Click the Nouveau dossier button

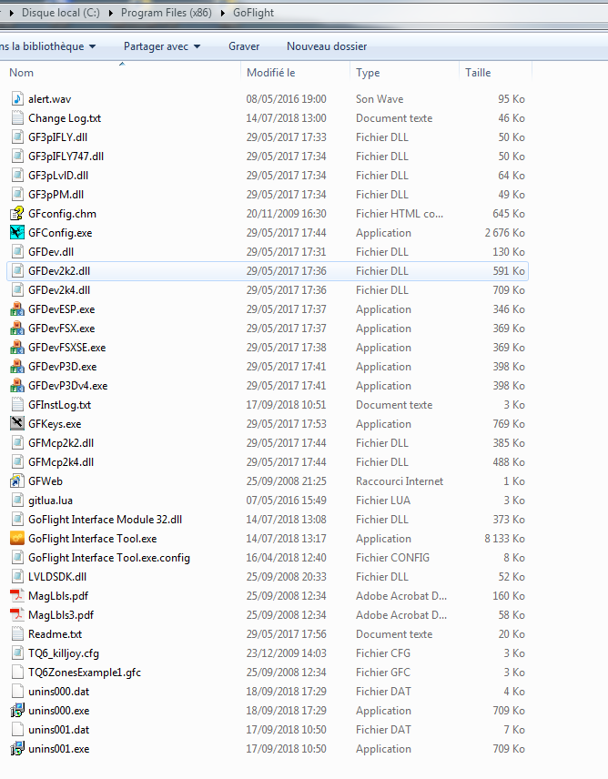point(327,46)
